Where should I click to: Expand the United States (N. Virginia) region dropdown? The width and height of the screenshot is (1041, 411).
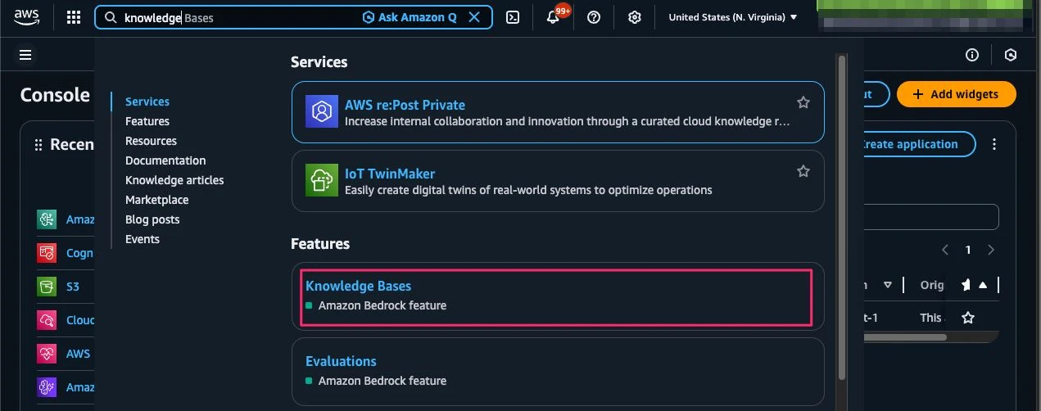[x=732, y=17]
